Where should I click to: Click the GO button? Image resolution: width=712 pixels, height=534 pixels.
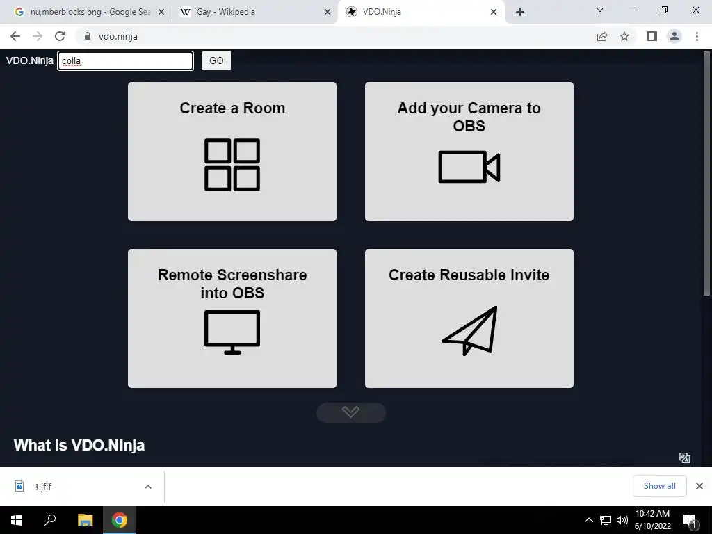click(x=216, y=61)
